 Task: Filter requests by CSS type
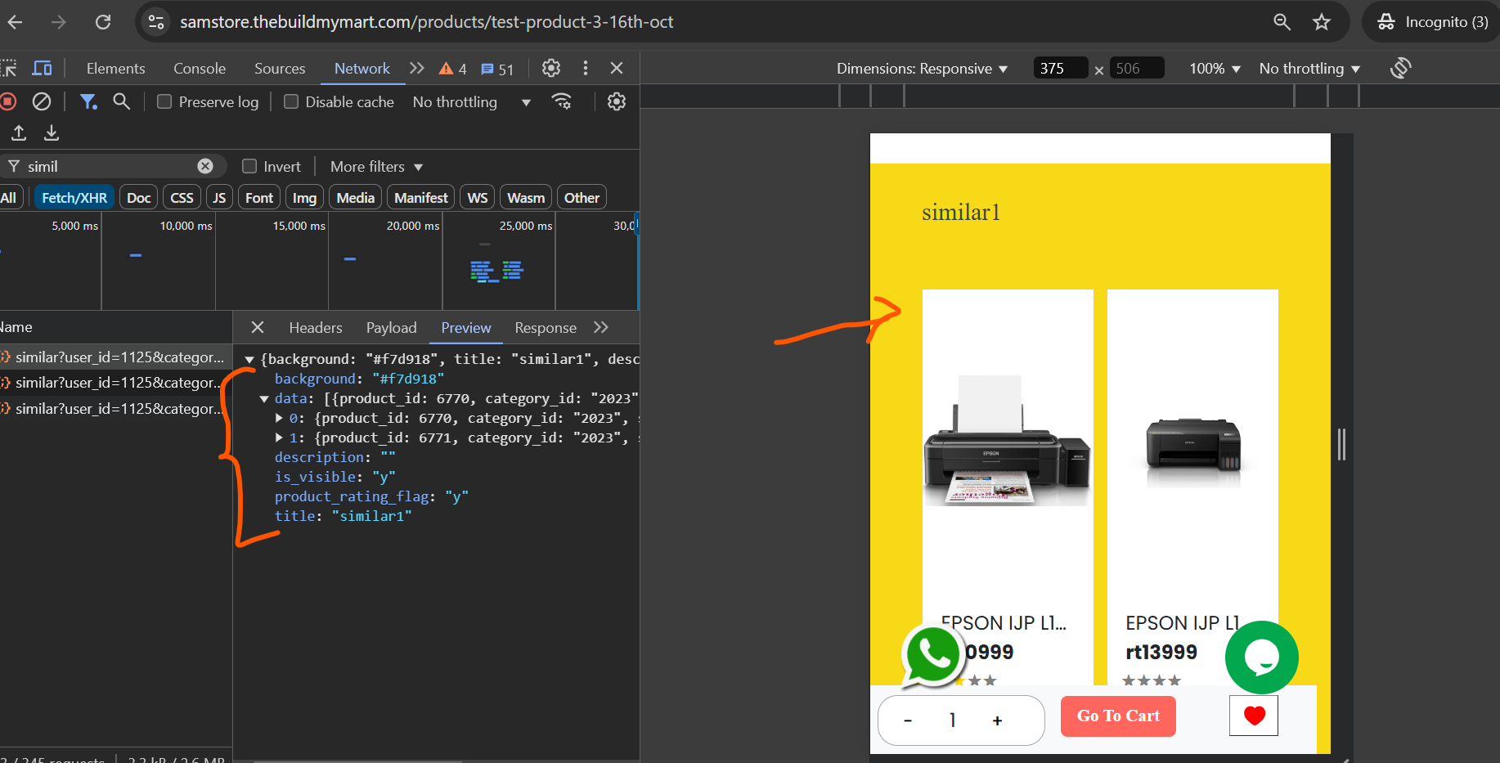(182, 198)
